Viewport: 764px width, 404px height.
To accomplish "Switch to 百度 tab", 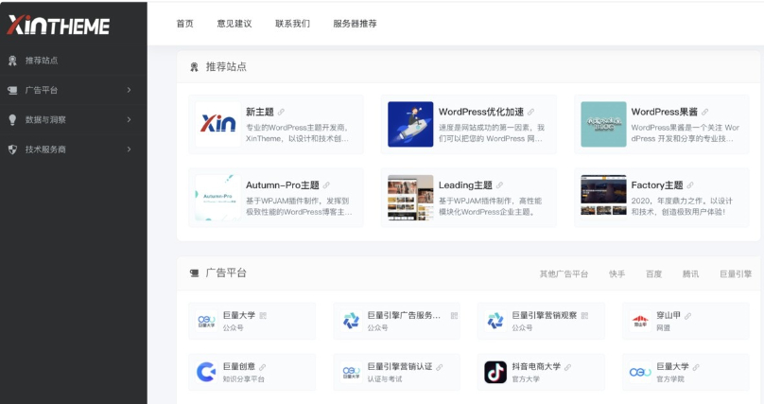I will 653,273.
